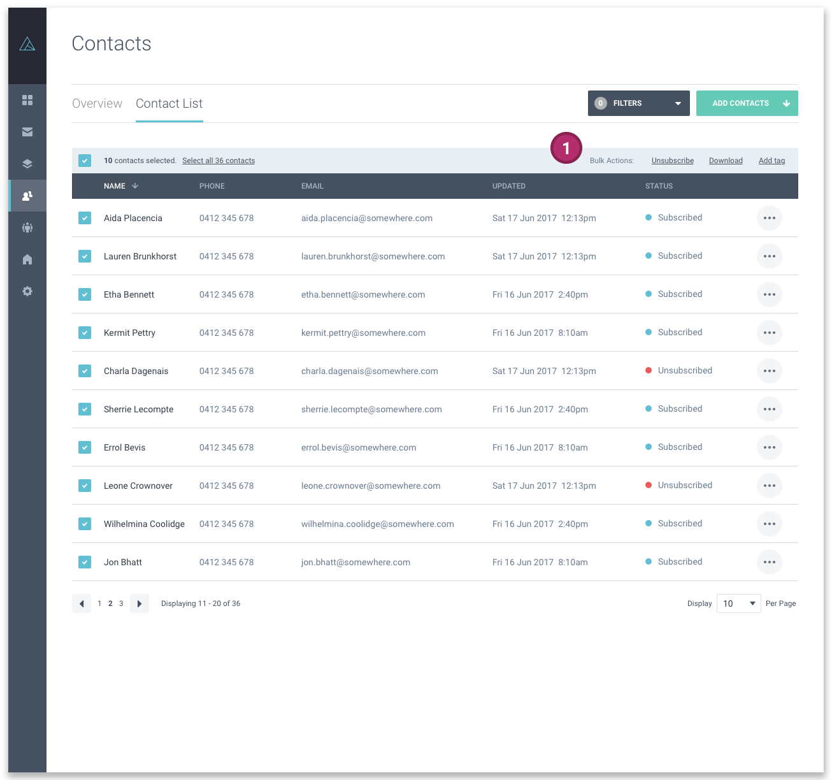Click the name Kermit Pettry
This screenshot has width=832, height=780.
click(x=129, y=333)
